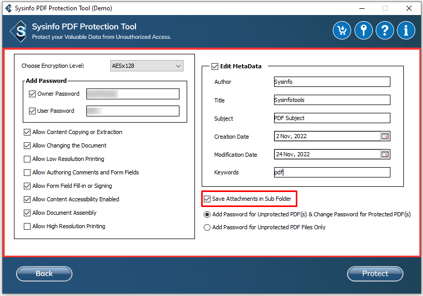The height and width of the screenshot is (296, 423).
Task: Enable Allow Authoring Comments and Form Fields
Action: (27, 172)
